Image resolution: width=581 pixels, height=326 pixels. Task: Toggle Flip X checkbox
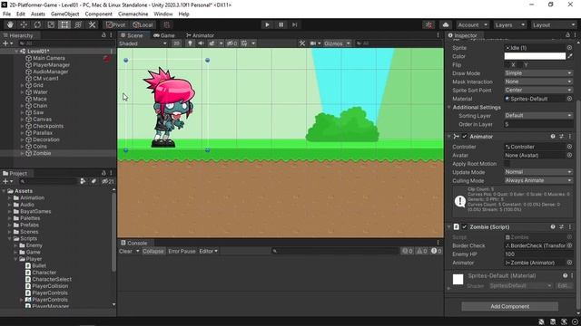(x=507, y=64)
